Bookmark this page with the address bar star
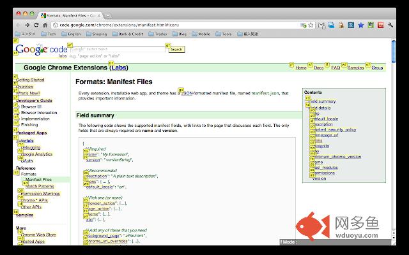This screenshot has height=255, width=409. 311,25
